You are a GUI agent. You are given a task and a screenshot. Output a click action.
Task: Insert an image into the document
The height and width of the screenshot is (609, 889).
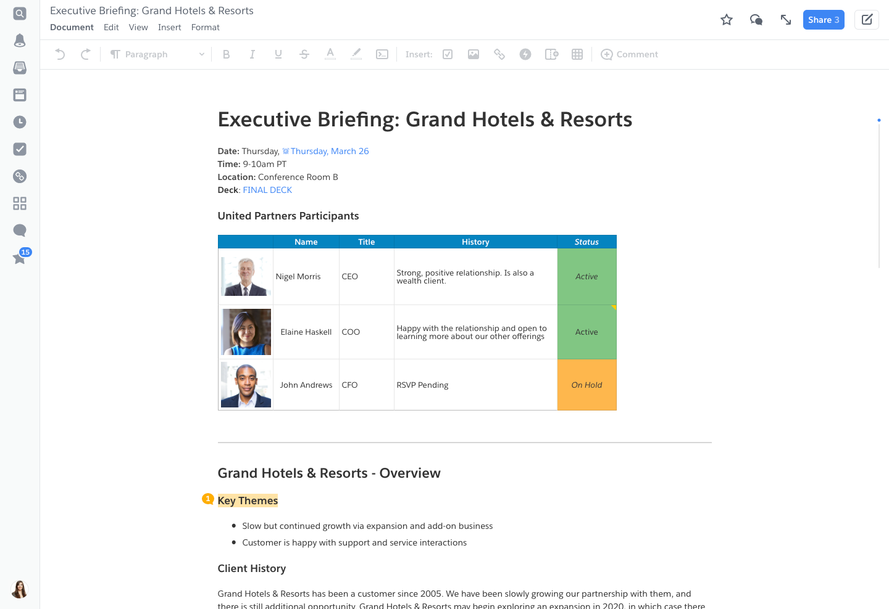[473, 54]
